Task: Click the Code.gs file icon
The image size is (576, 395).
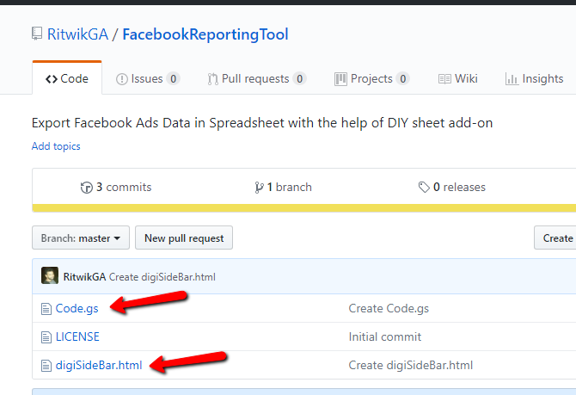Action: [x=46, y=309]
